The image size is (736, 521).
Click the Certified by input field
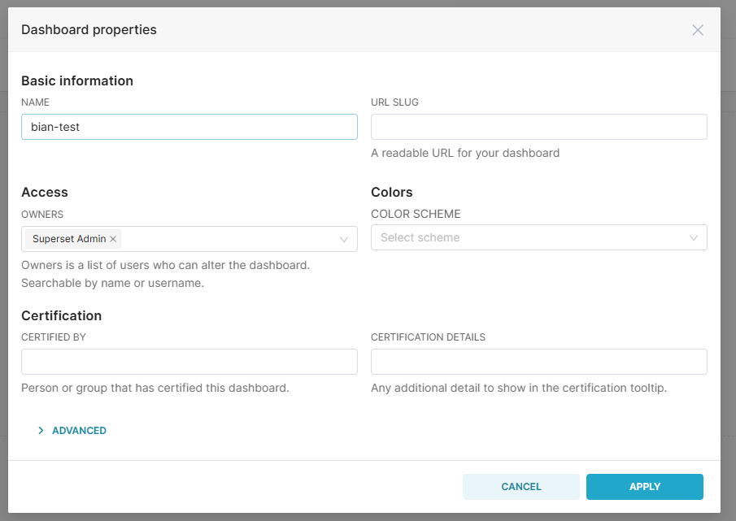(x=189, y=362)
